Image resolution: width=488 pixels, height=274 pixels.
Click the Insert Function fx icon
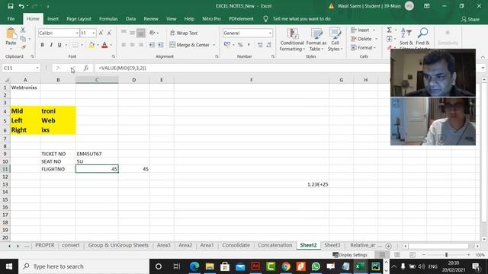click(86, 68)
